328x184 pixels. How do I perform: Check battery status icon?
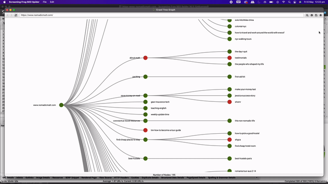point(271,2)
